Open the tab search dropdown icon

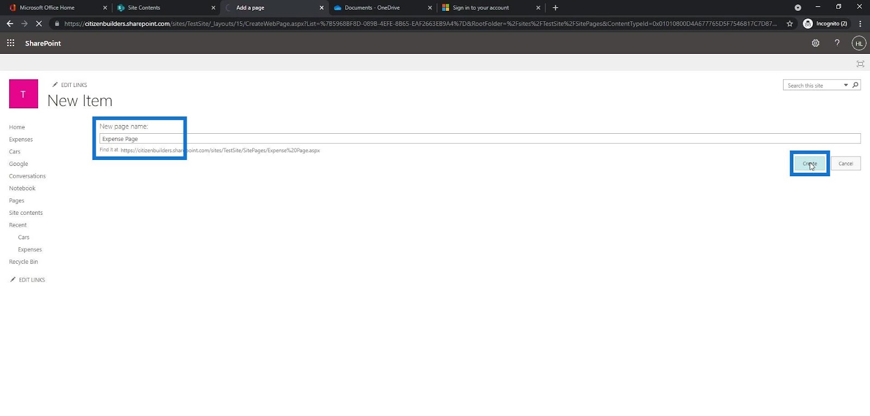798,8
